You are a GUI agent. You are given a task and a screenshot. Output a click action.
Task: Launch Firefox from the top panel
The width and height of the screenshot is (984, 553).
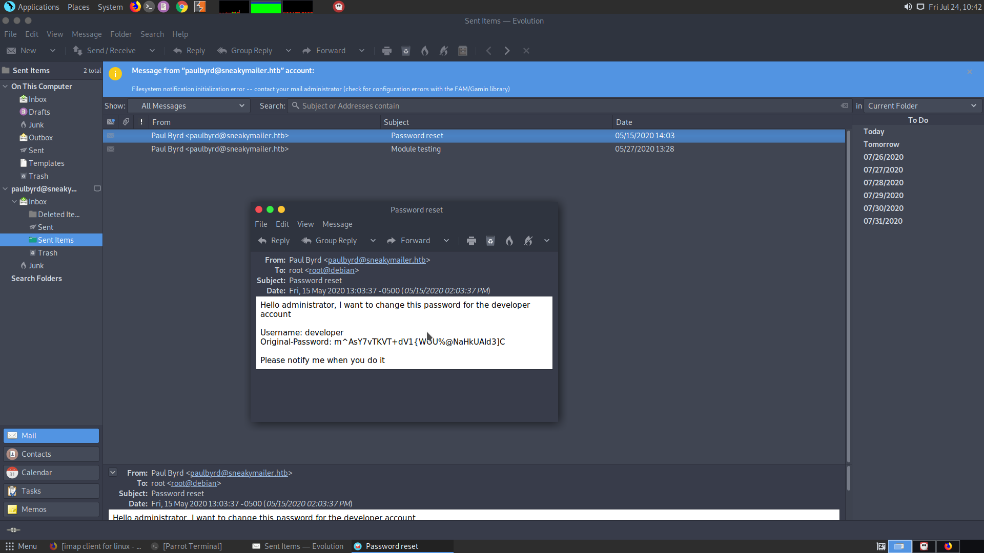tap(135, 7)
